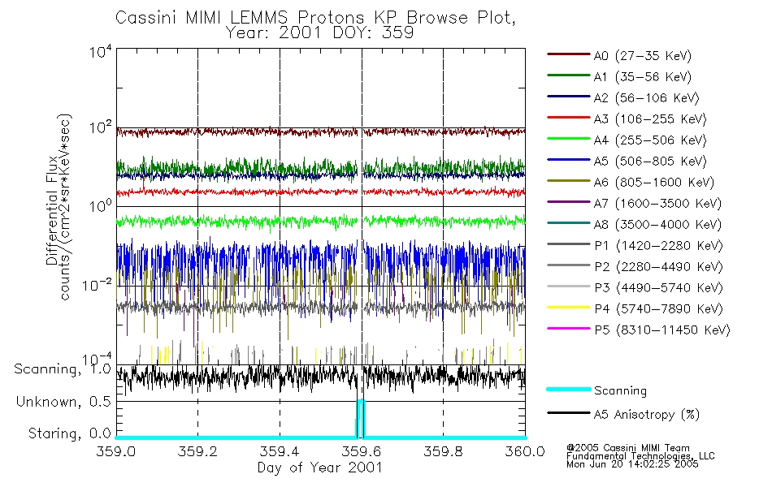Screen dimensions: 772x487
Task: Select the P2 (2280-4490 KeV) legend label
Action: 658,266
